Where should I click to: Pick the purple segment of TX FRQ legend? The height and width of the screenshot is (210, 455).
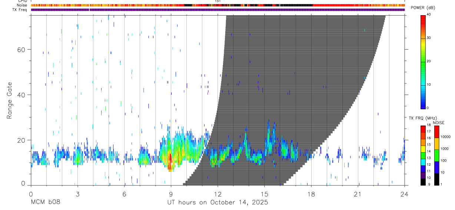point(423,175)
